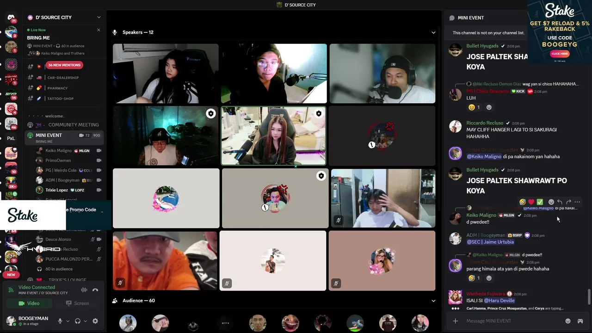Click the video camera icon in MINI EVENT row
This screenshot has height=333, width=592.
81,136
